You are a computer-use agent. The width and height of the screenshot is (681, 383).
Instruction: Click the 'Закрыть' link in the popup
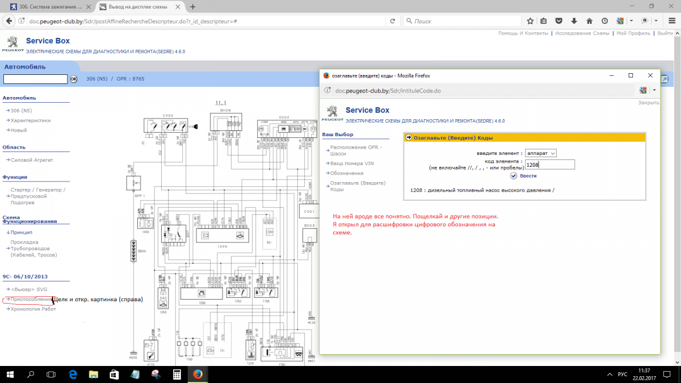(648, 103)
